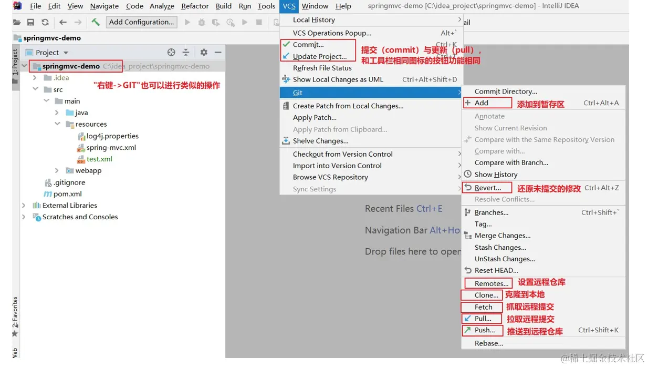Collapse the main folder
The height and width of the screenshot is (367, 648).
tap(47, 101)
